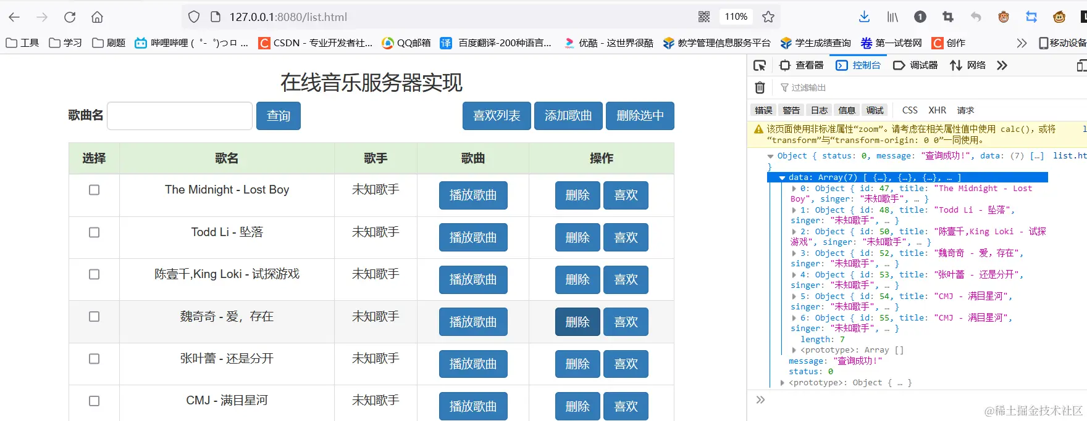Image resolution: width=1087 pixels, height=421 pixels.
Task: Toggle the 日志 console filter
Action: click(819, 110)
